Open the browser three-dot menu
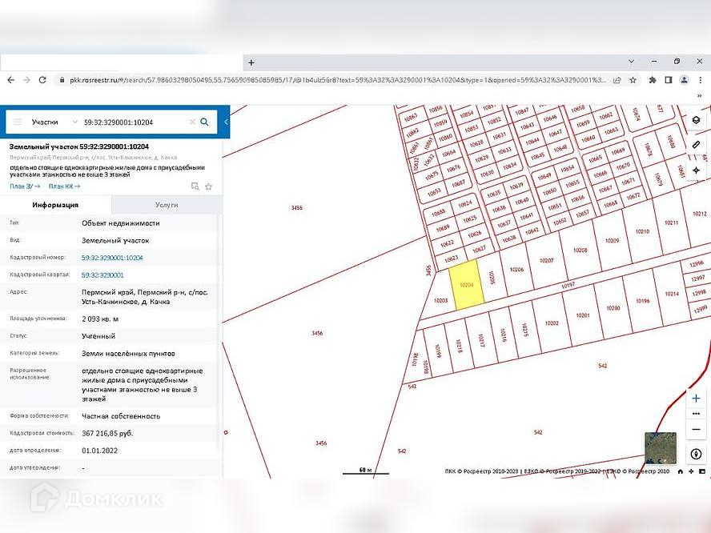The height and width of the screenshot is (533, 711). [701, 80]
